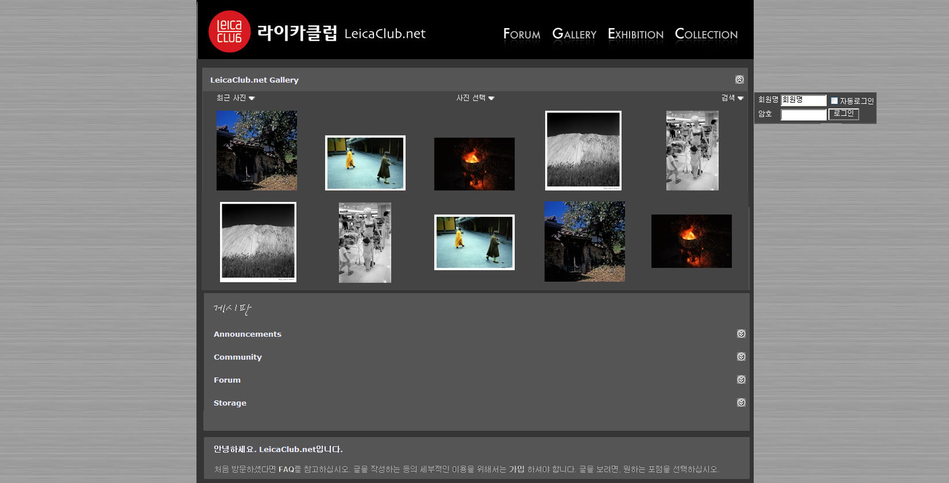Expand the Storage section

[741, 403]
